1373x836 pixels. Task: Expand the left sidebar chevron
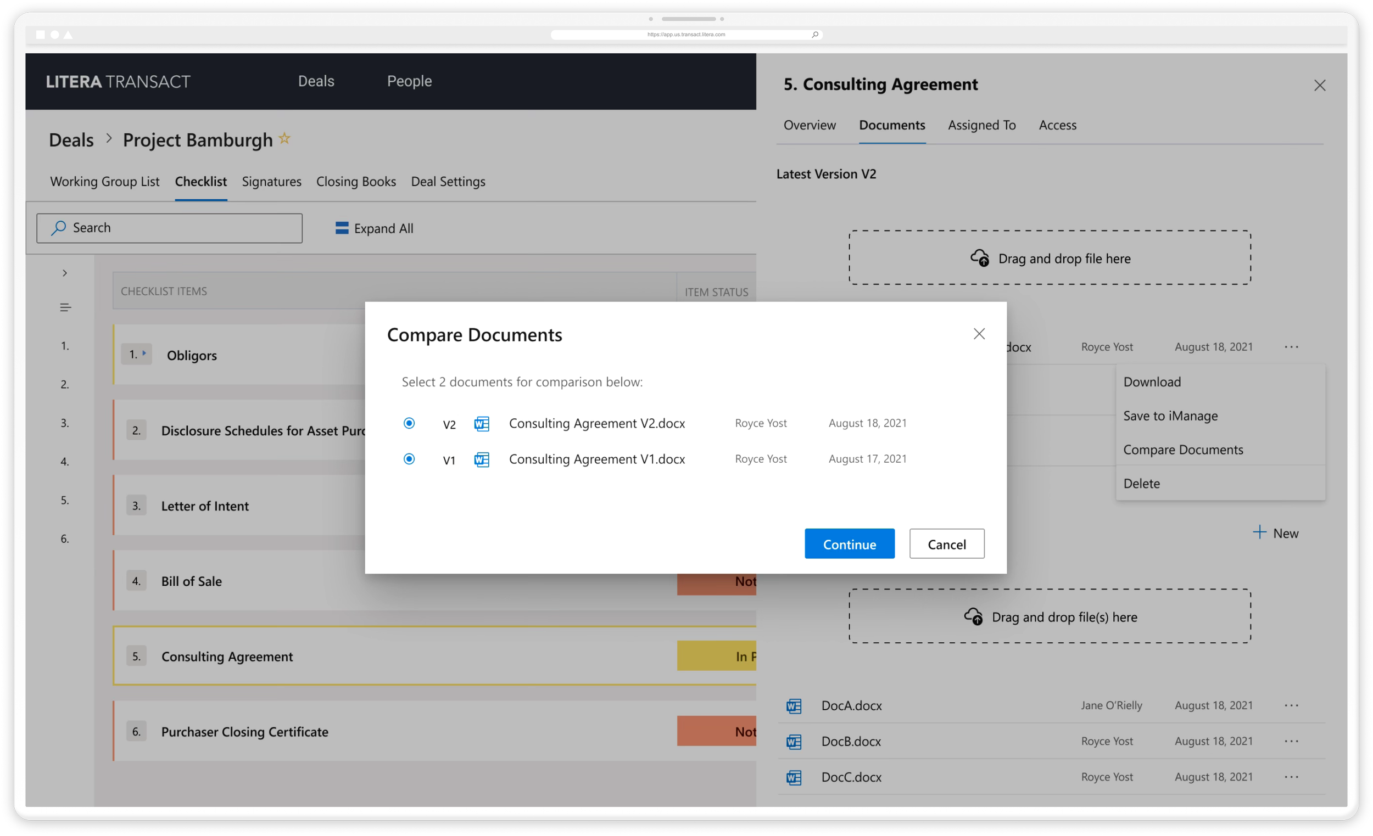pos(65,273)
